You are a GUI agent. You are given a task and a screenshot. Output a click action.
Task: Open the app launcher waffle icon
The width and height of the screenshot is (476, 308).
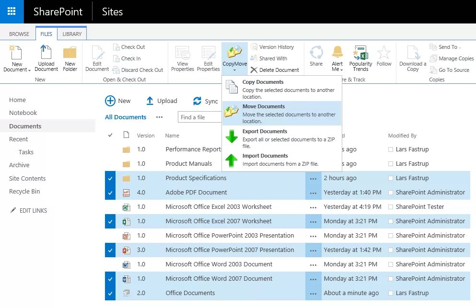(x=12, y=11)
